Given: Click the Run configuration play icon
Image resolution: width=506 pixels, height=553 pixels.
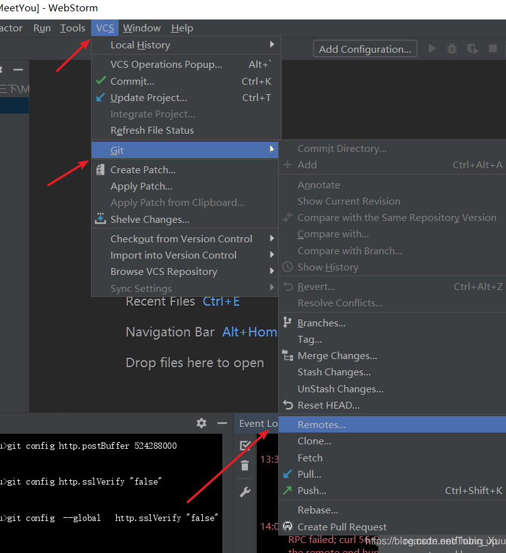Looking at the screenshot, I should click(432, 48).
